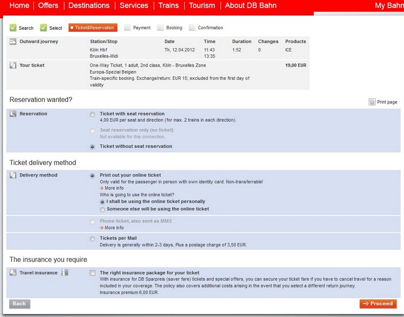The height and width of the screenshot is (317, 404).
Task: Choose Ticket without seat reservation
Action: (92, 147)
